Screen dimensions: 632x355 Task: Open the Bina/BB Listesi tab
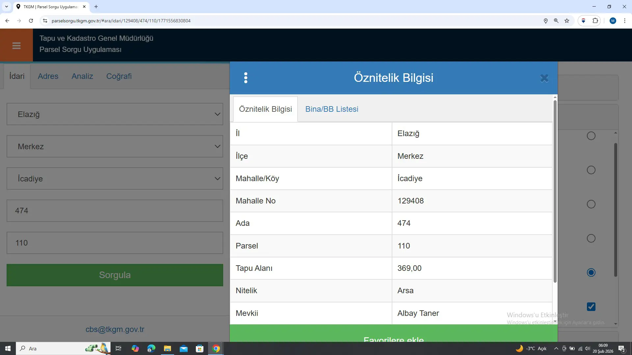pos(332,109)
